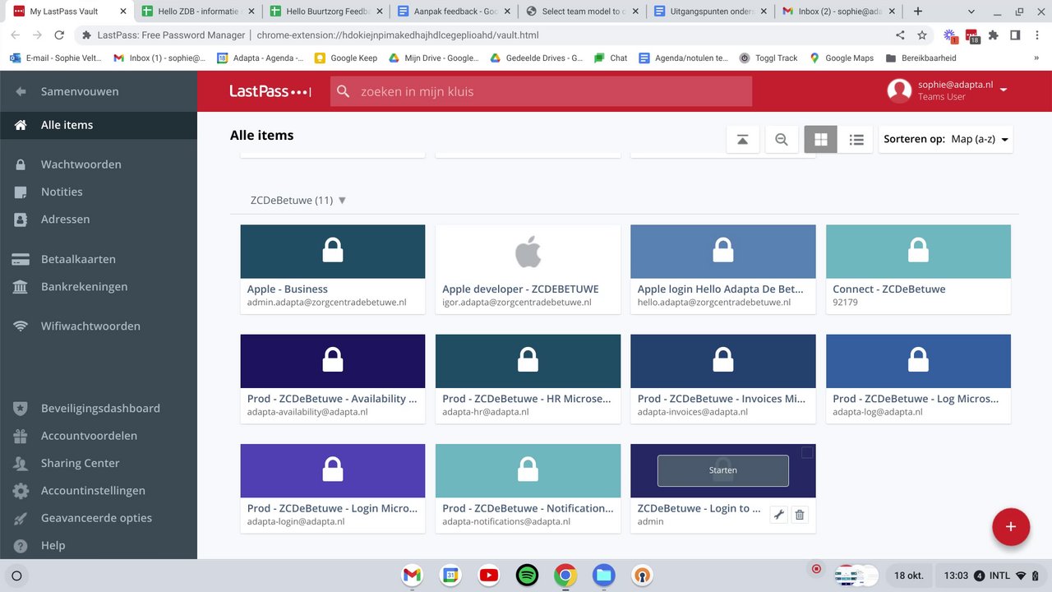Open Gmail from the shelf
1052x592 pixels.
412,576
